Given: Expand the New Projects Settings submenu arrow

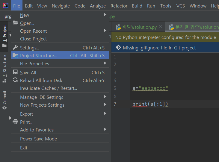Looking at the screenshot, I should [x=105, y=105].
